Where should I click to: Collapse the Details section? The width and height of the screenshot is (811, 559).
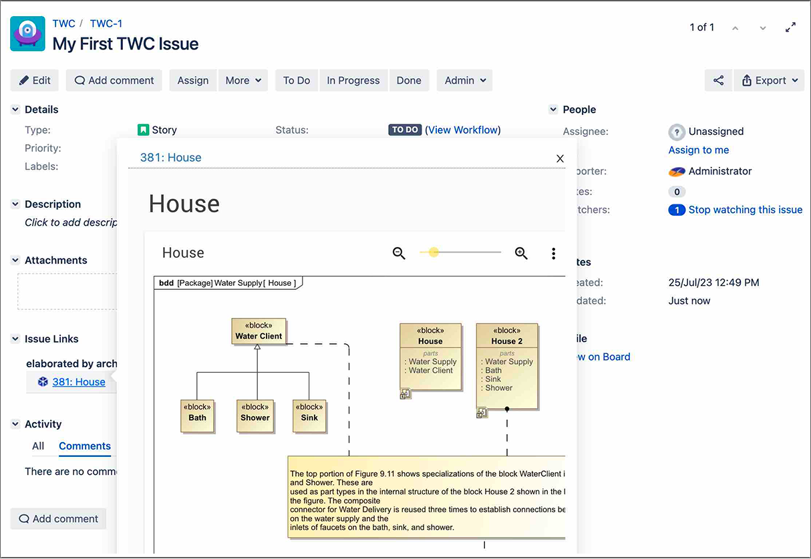(x=15, y=110)
